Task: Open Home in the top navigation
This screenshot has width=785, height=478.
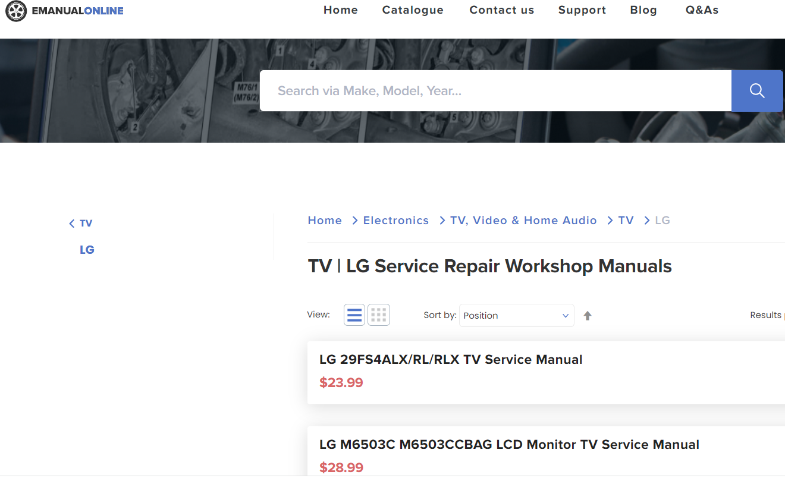Action: [x=341, y=10]
